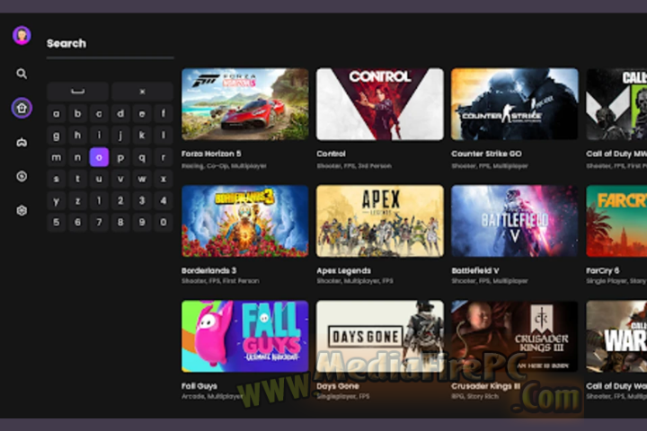Viewport: 647px width, 431px height.
Task: Click the circular arrow icon in sidebar
Action: pos(22,177)
